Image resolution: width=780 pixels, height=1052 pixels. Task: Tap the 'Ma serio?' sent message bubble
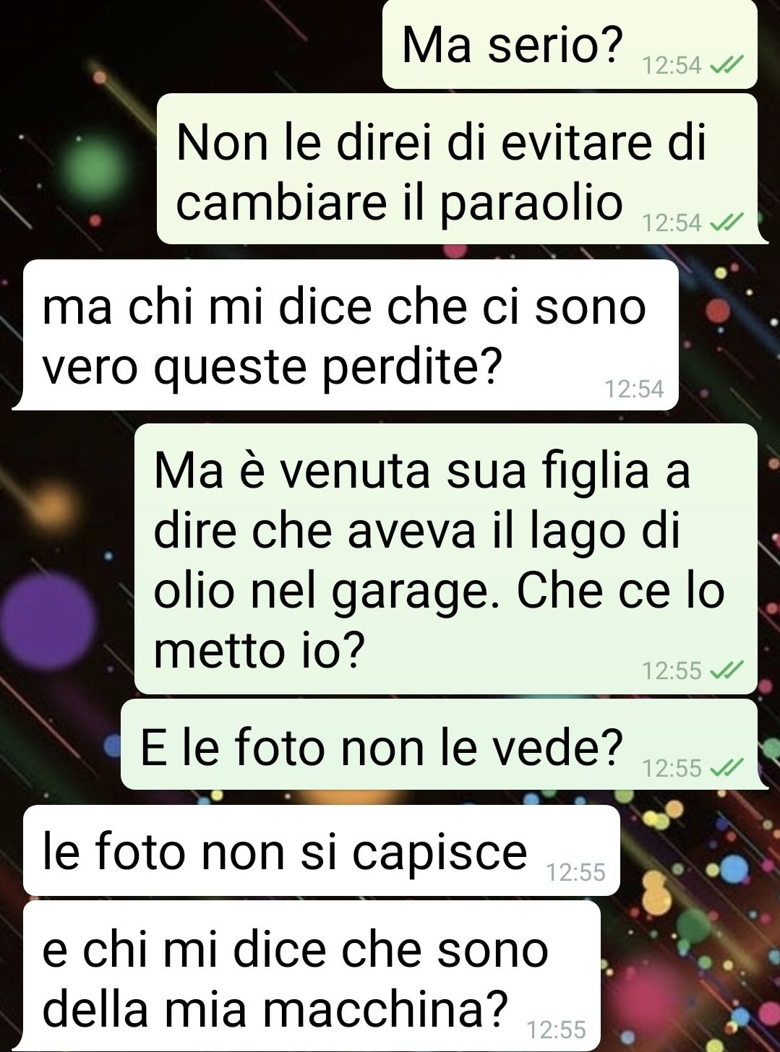pos(570,44)
